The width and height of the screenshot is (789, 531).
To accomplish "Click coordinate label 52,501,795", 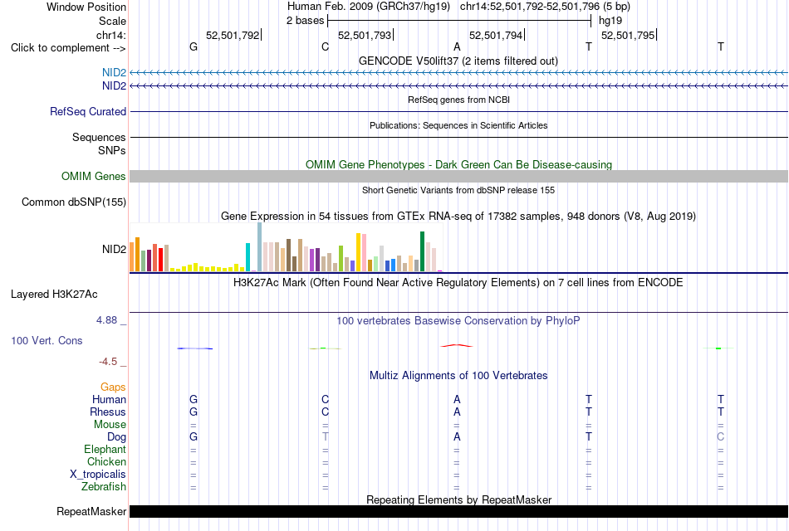I will (628, 35).
